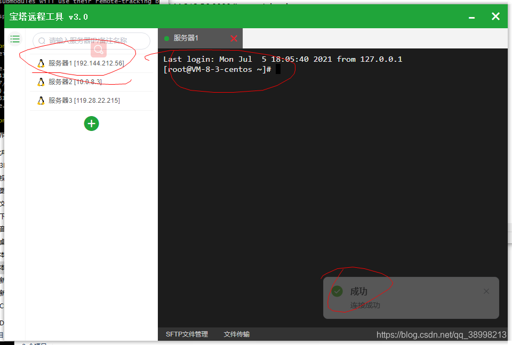Close the 宝塔远程工具 window

[495, 17]
